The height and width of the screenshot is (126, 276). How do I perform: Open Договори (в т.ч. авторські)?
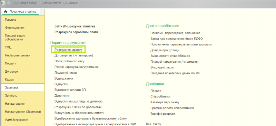tap(74, 55)
